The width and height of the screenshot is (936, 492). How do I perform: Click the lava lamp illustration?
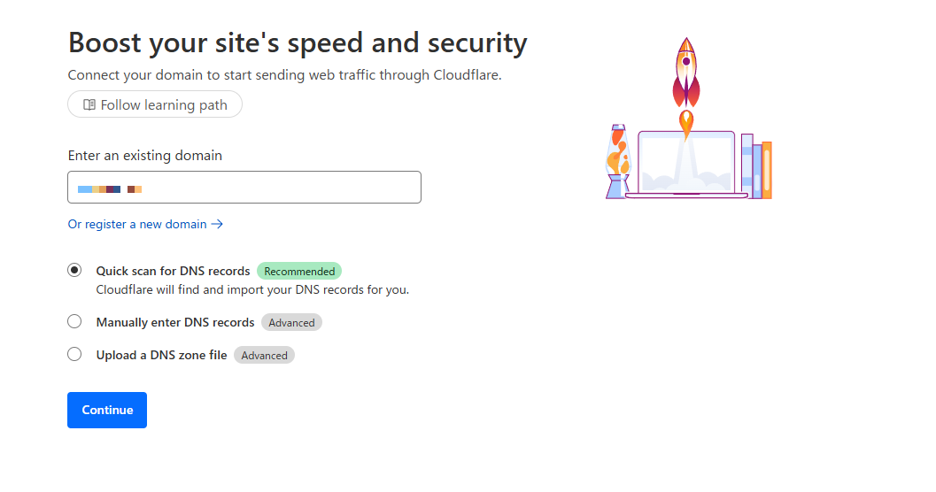pos(617,161)
